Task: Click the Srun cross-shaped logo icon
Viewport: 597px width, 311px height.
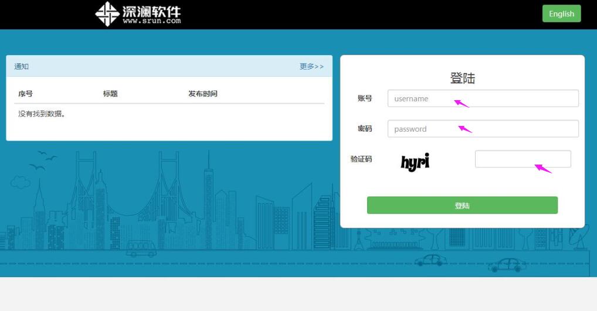Action: point(107,13)
